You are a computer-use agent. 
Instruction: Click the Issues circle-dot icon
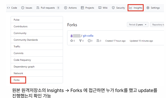point(23,8)
